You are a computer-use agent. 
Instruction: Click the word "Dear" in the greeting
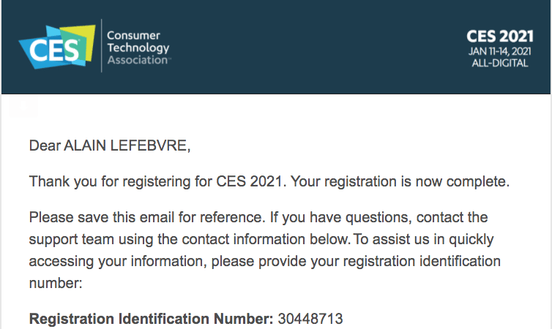point(45,145)
